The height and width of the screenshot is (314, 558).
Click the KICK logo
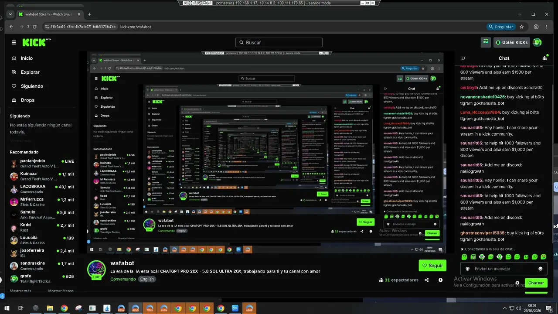pos(37,42)
